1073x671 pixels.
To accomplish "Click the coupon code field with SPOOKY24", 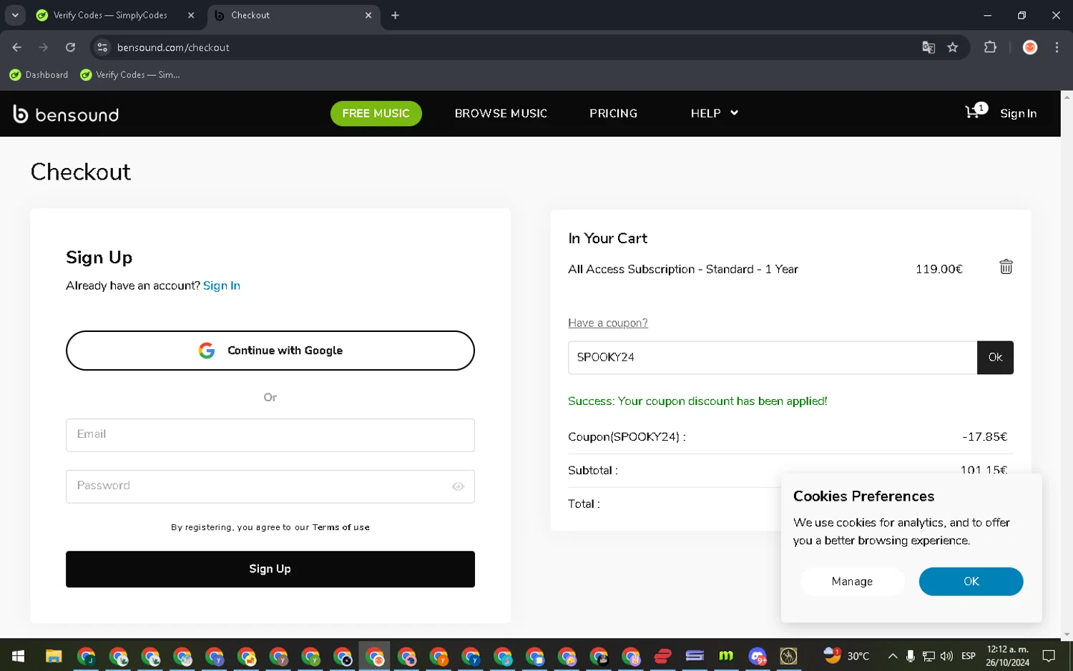I will coord(773,358).
